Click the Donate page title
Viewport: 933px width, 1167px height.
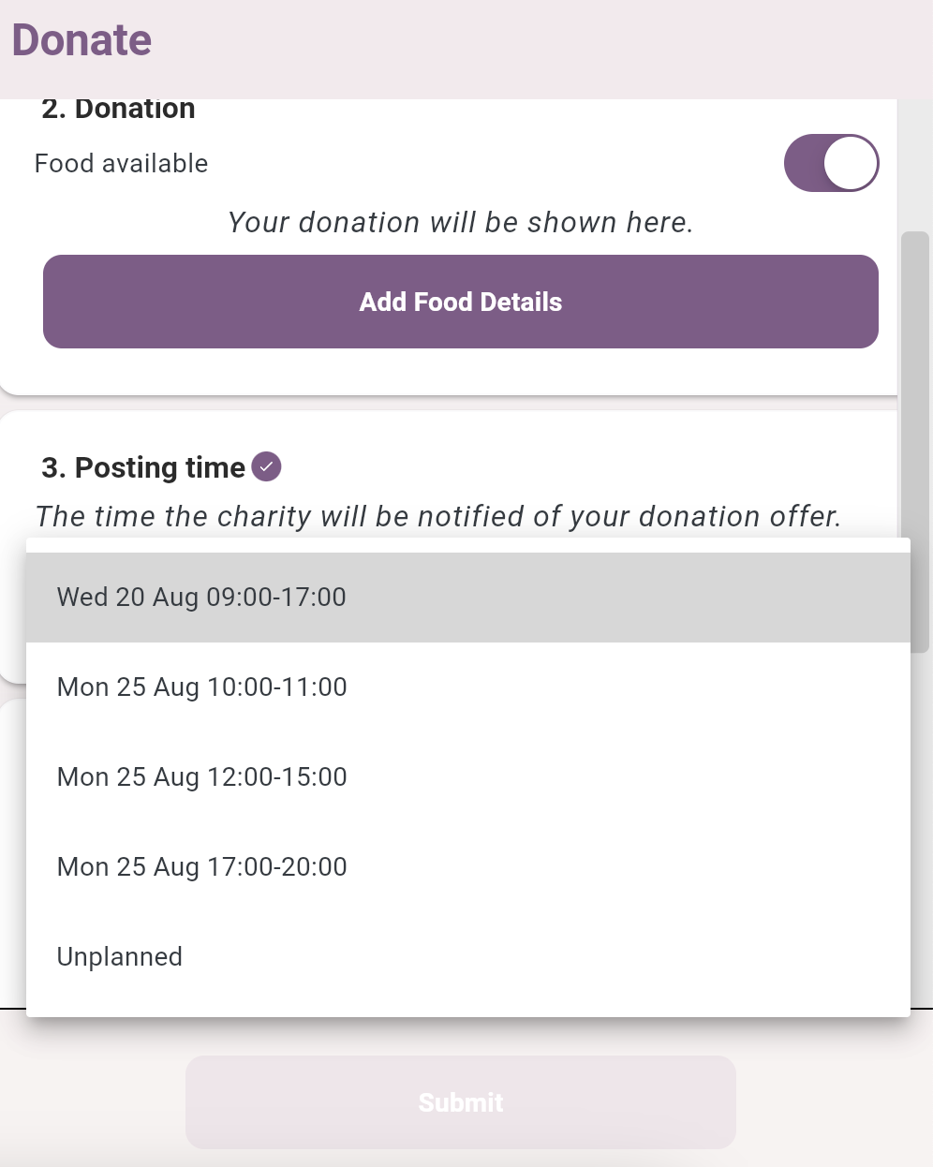click(x=81, y=40)
